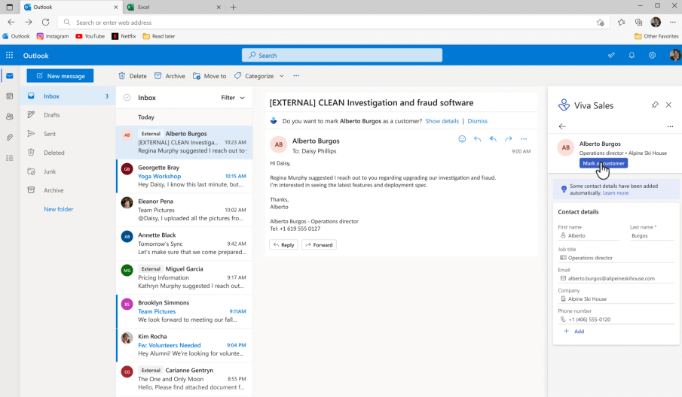Select the Drafts folder
Screen dimensions: 682x397
tap(52, 115)
